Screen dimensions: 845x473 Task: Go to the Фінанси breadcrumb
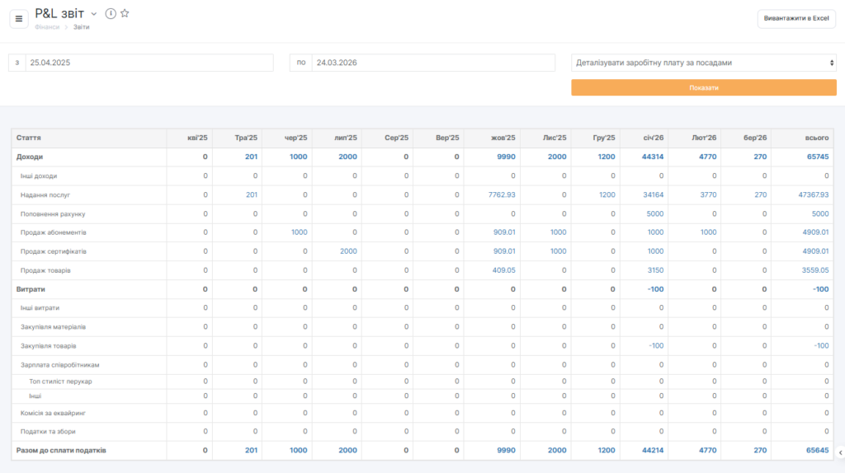[x=47, y=27]
